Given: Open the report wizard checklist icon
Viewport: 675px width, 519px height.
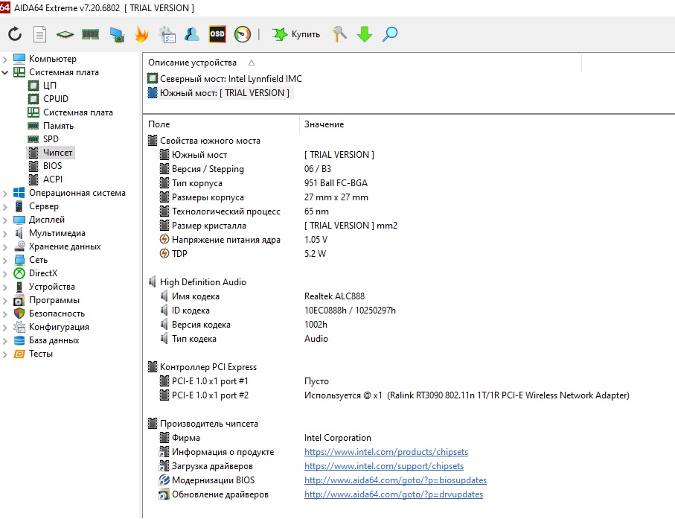Looking at the screenshot, I should click(167, 34).
